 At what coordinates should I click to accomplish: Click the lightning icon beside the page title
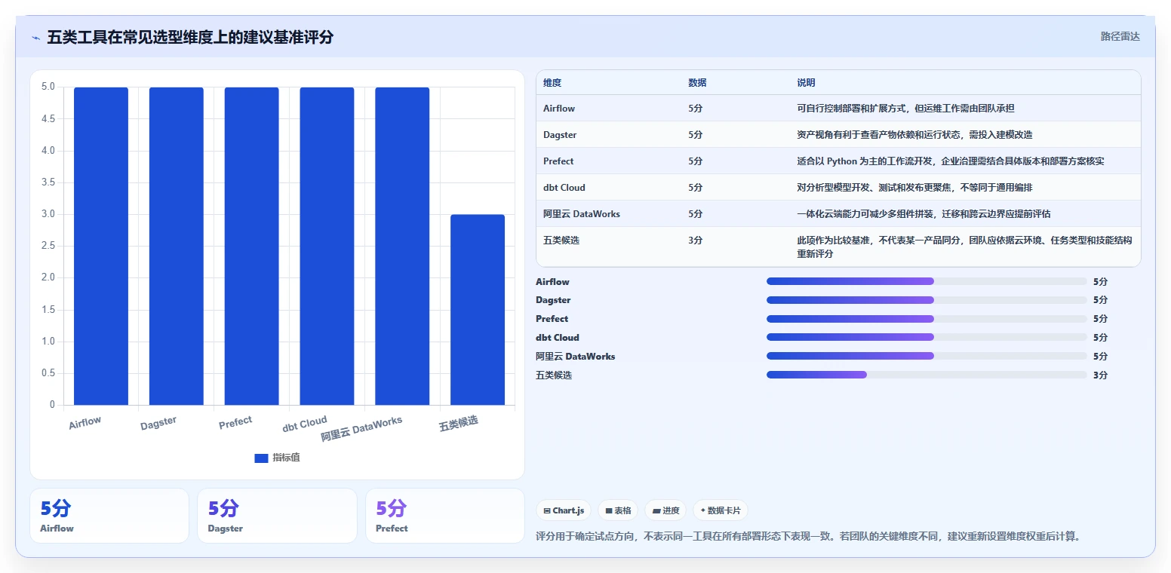click(35, 38)
